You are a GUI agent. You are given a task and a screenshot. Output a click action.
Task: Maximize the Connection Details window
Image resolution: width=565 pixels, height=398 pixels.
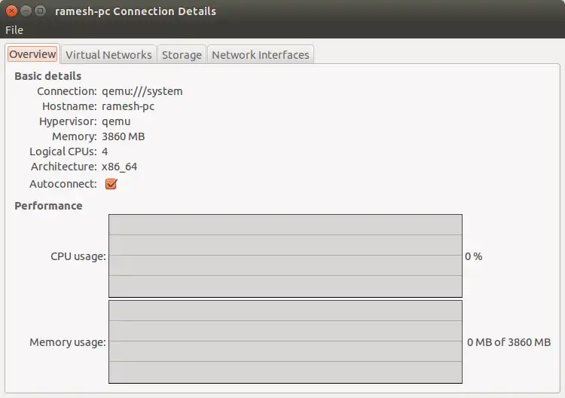click(x=41, y=11)
